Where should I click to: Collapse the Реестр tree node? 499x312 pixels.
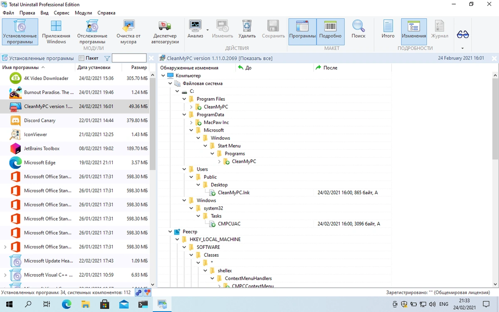(170, 232)
